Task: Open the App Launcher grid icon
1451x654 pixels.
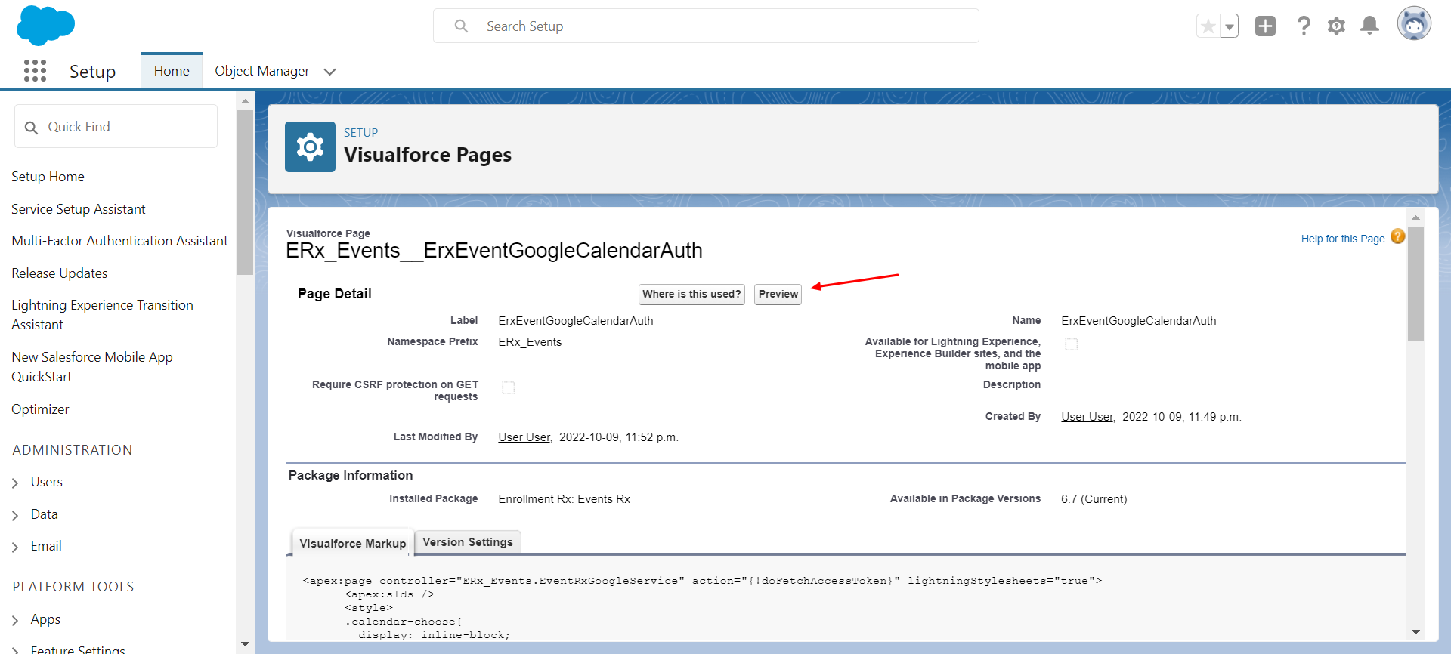Action: [x=35, y=71]
